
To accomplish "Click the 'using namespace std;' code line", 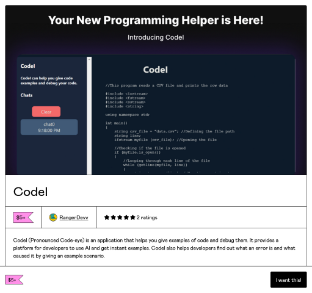I will pyautogui.click(x=128, y=115).
